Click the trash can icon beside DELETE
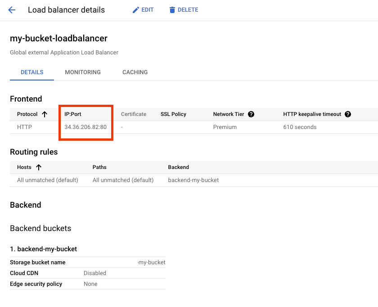The image size is (378, 307). coord(172,10)
